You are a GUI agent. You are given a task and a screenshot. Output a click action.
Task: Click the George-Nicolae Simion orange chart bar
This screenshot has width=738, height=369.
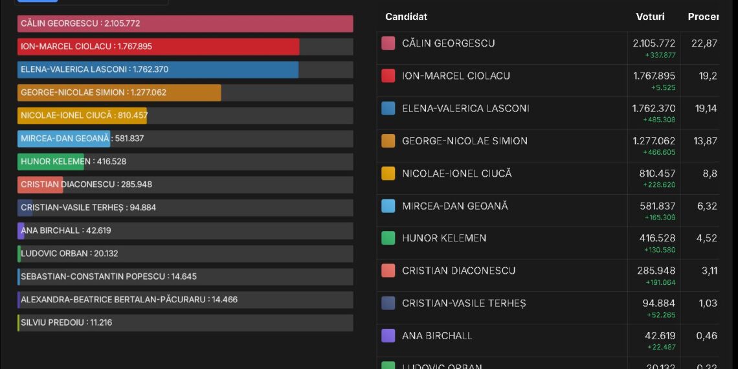pos(119,93)
